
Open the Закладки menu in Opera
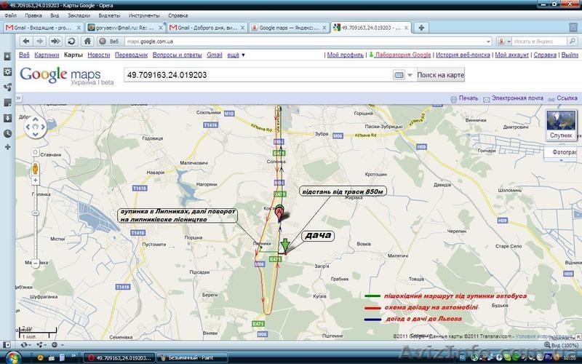pos(79,15)
